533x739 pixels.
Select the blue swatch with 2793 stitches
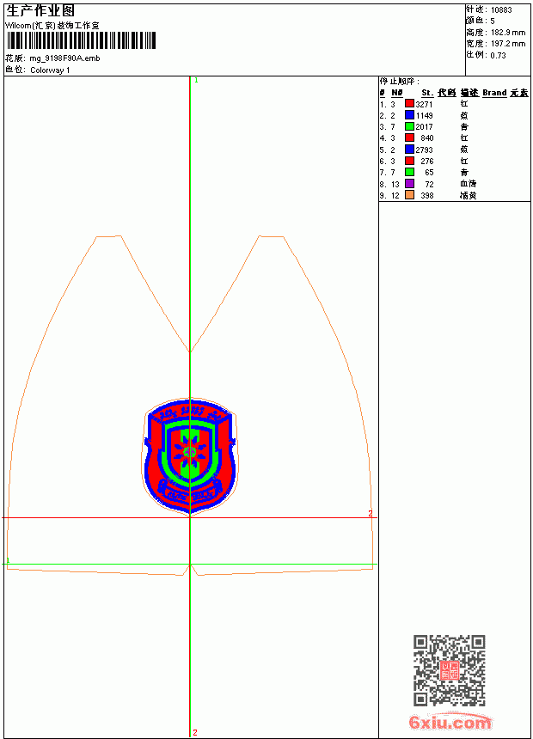(x=409, y=150)
